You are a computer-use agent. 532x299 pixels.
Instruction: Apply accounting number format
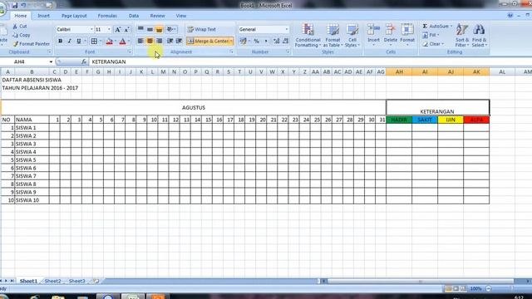[243, 41]
